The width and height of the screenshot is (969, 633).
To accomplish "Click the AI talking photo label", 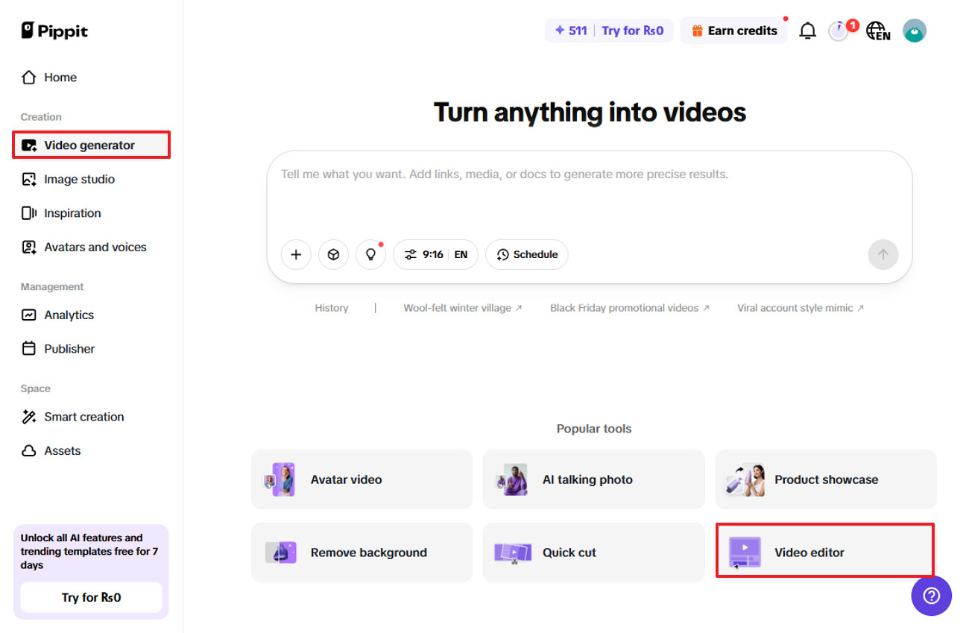I will click(x=587, y=480).
